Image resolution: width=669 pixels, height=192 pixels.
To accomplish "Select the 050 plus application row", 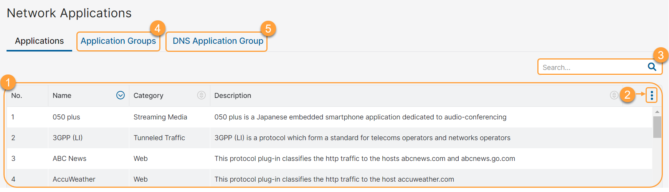I will point(66,117).
